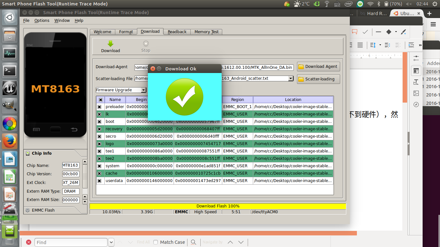Click the Download-Agent path field
Viewport: 440px width, 247px height.
click(x=214, y=67)
